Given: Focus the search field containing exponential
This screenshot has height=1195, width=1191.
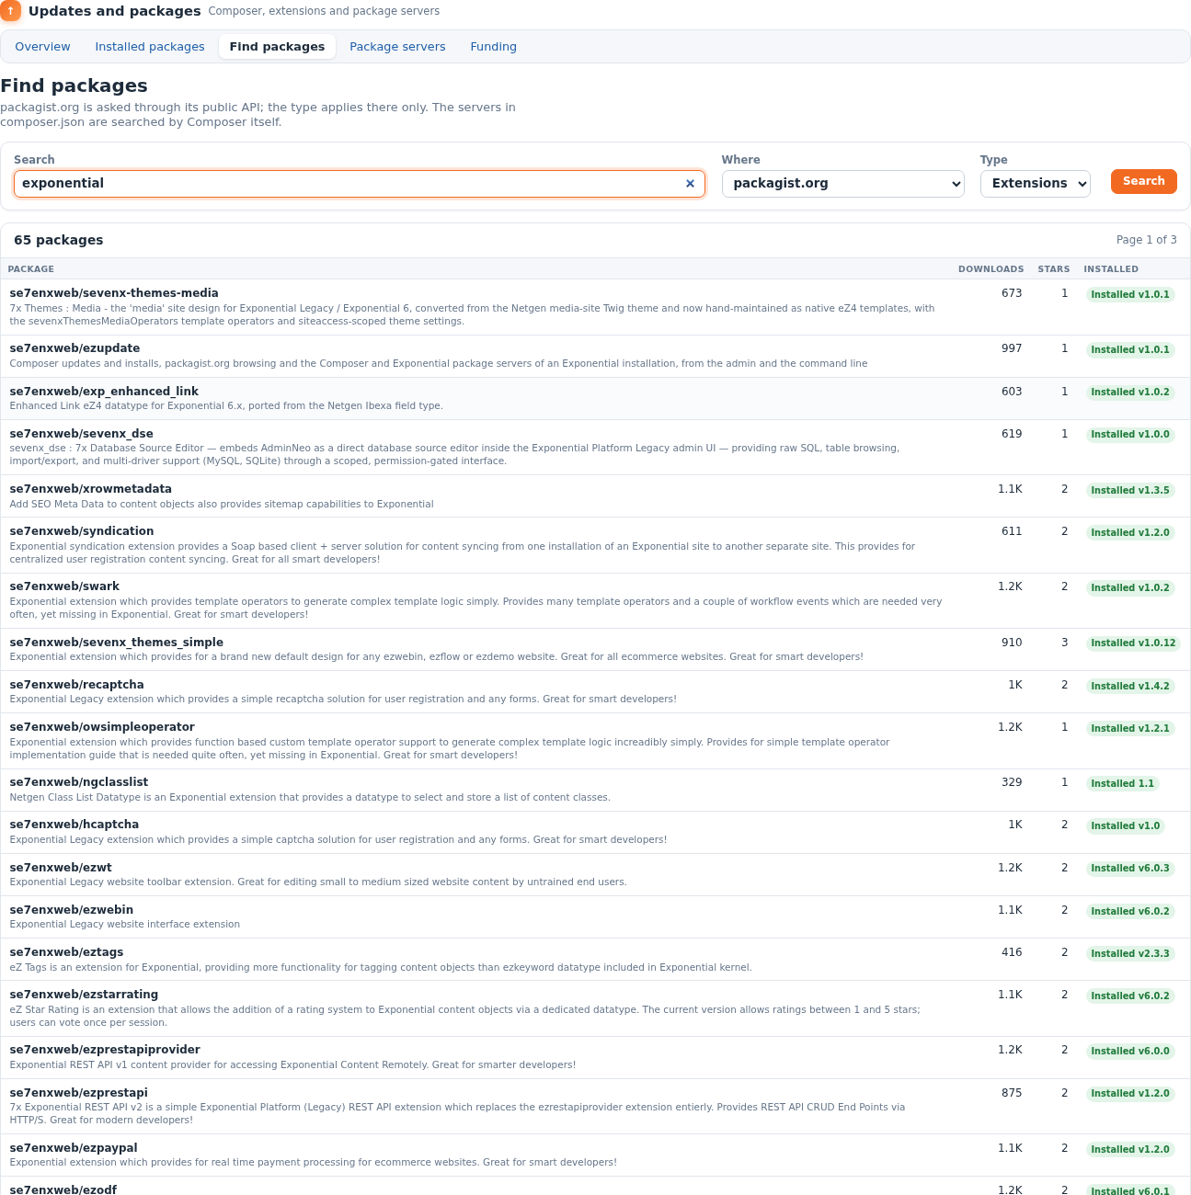Looking at the screenshot, I should [360, 184].
